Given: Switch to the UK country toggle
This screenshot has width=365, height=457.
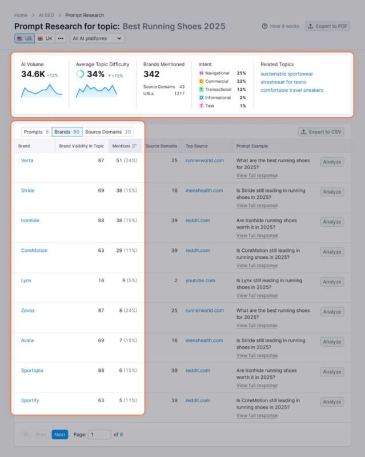Looking at the screenshot, I should (45, 38).
